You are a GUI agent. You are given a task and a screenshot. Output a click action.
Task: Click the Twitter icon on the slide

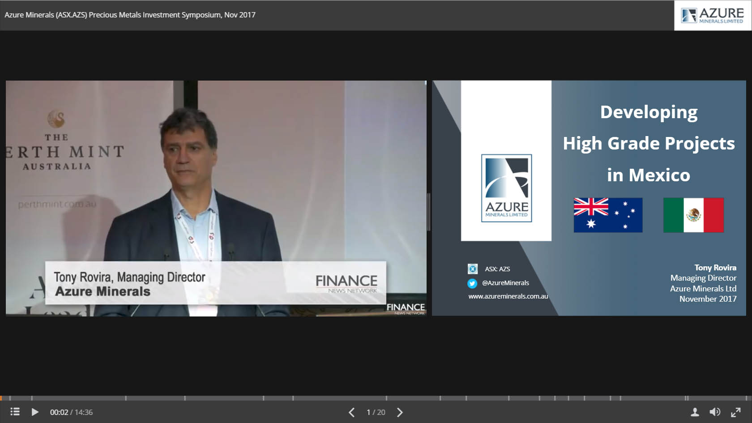[472, 283]
